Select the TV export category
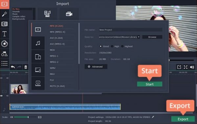The height and width of the screenshot is (124, 197). [x=38, y=70]
